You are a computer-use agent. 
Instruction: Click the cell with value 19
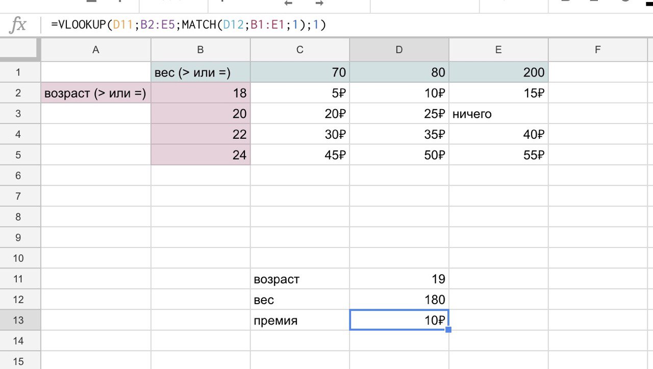click(399, 279)
